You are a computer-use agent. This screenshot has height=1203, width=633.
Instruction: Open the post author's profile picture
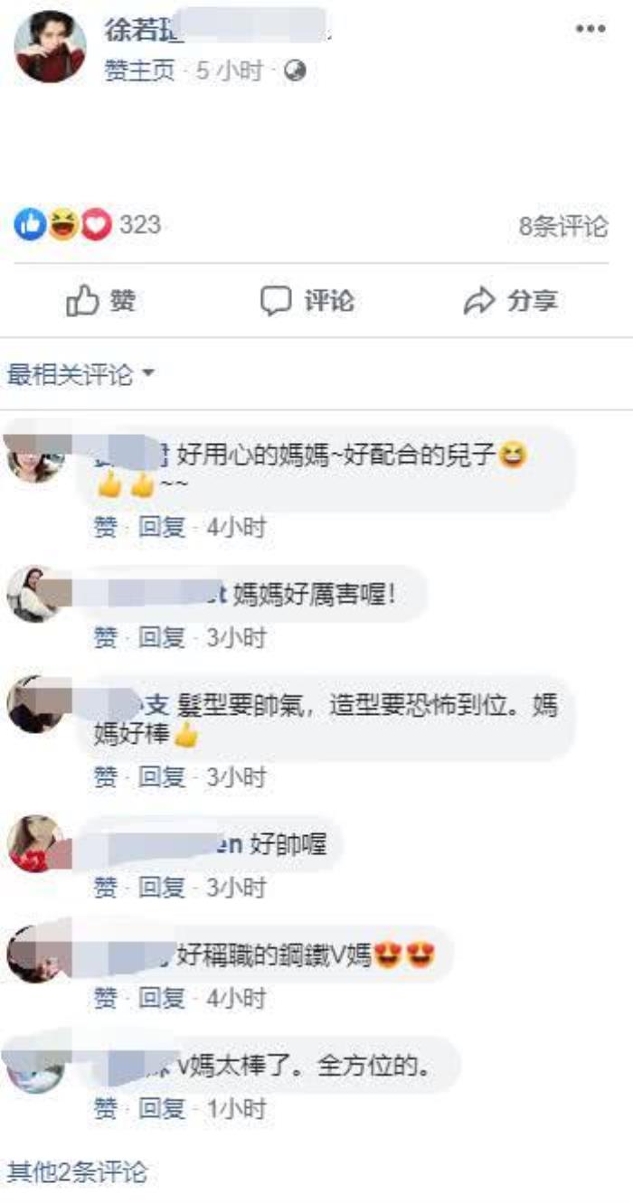(50, 47)
